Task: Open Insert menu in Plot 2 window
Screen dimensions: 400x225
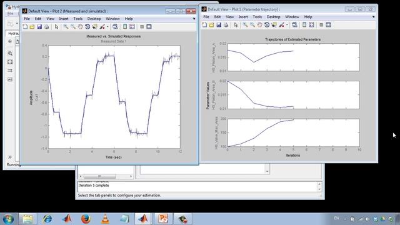Action: 64,19
